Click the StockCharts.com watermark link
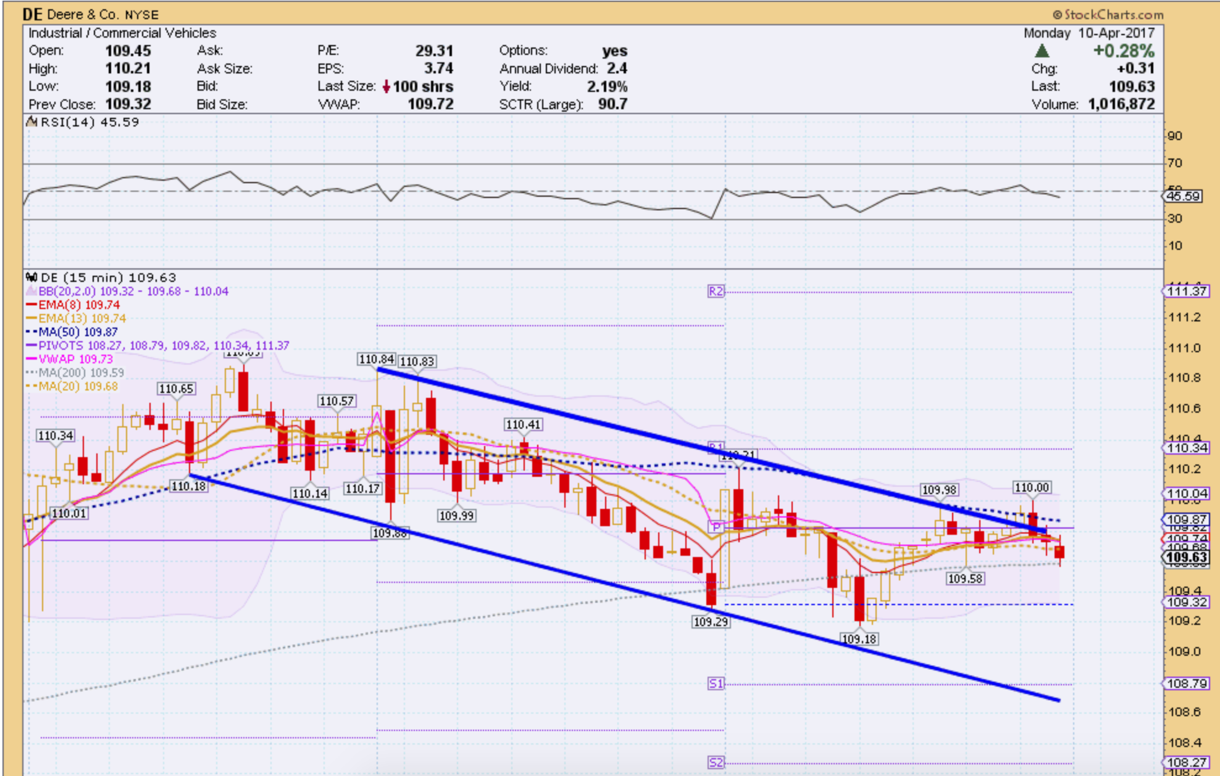Viewport: 1220px width, 776px height. 1108,14
